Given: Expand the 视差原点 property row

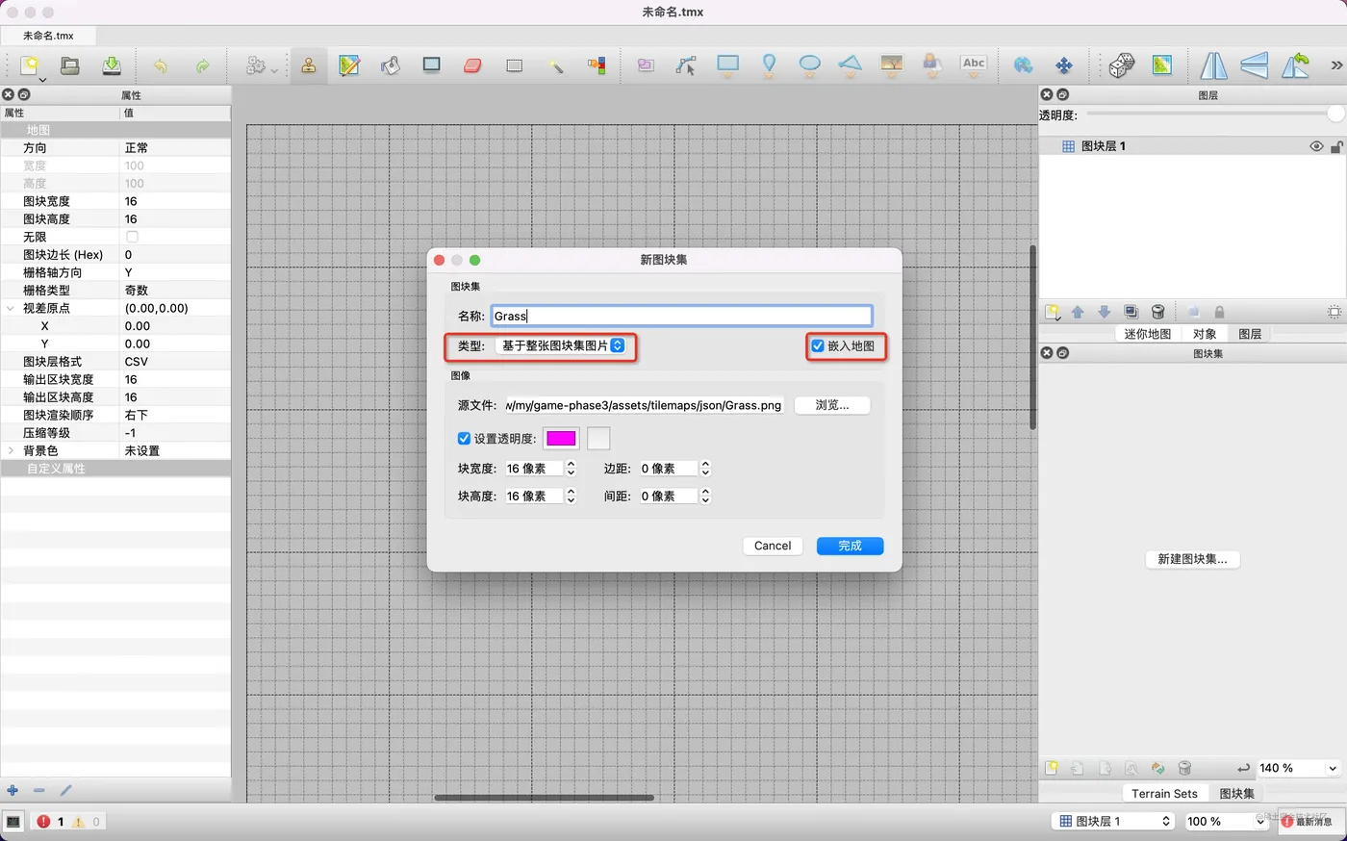Looking at the screenshot, I should pos(11,309).
